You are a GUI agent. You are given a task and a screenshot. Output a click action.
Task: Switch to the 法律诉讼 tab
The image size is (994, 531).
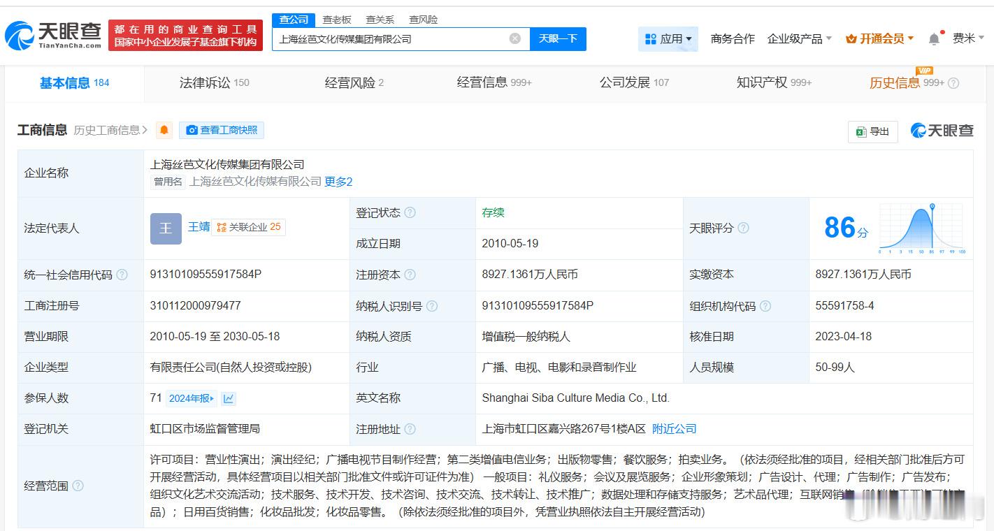215,83
